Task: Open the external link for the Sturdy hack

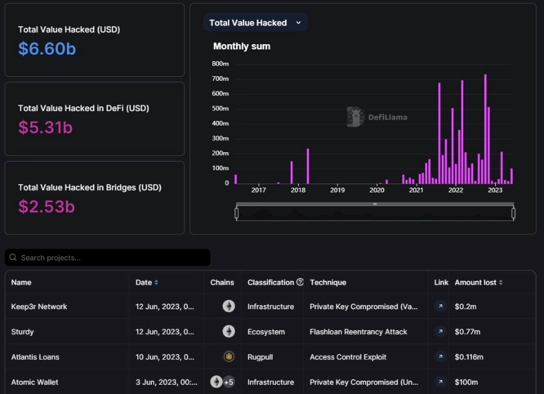Action: point(440,332)
